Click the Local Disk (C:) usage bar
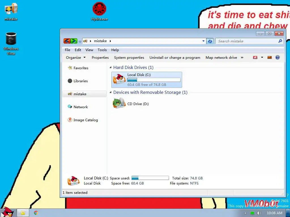The image size is (290, 217). point(154,80)
